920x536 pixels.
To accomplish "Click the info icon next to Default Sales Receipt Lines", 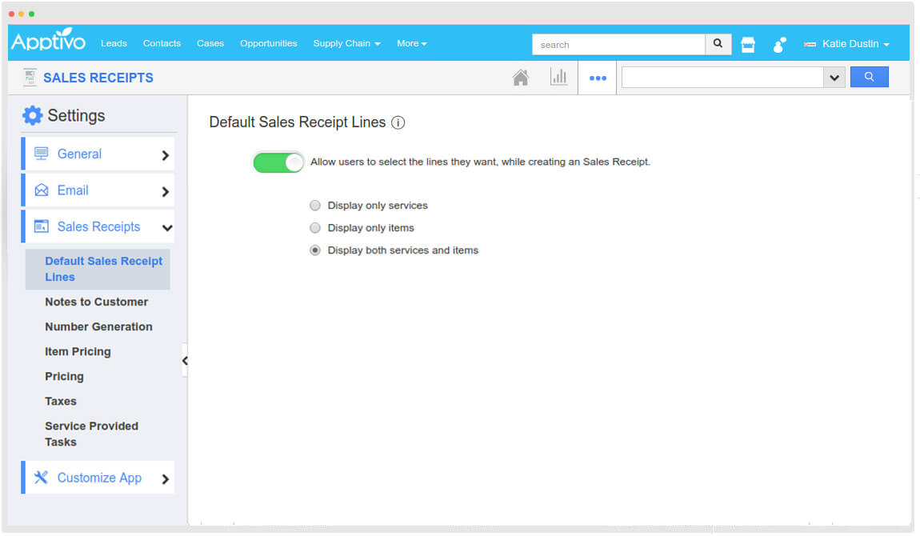I will tap(398, 122).
